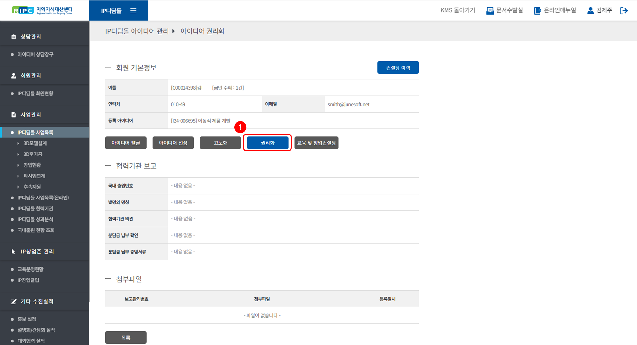
Task: Click the logout arrow icon
Action: point(624,11)
